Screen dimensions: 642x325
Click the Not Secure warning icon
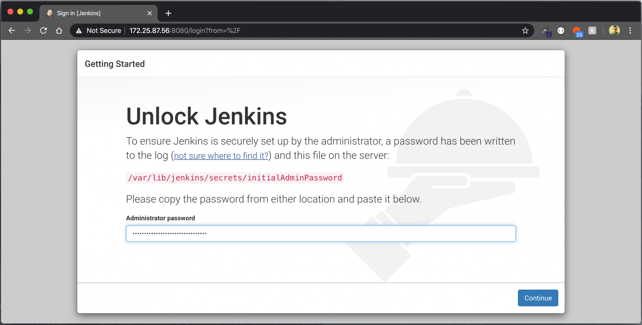79,31
